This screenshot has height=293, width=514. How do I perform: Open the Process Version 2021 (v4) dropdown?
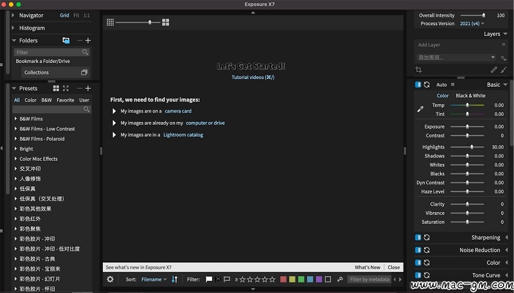pyautogui.click(x=472, y=24)
